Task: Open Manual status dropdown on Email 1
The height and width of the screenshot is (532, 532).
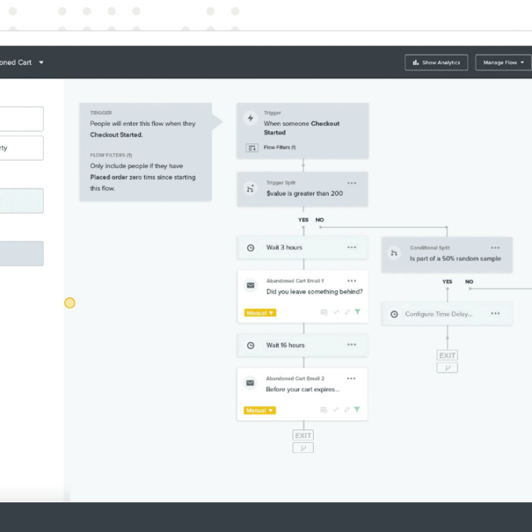Action: tap(260, 313)
